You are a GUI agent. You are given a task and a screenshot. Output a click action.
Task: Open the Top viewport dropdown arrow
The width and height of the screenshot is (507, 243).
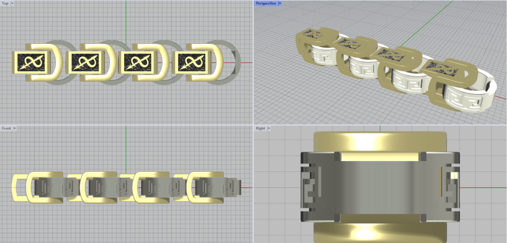pyautogui.click(x=12, y=3)
